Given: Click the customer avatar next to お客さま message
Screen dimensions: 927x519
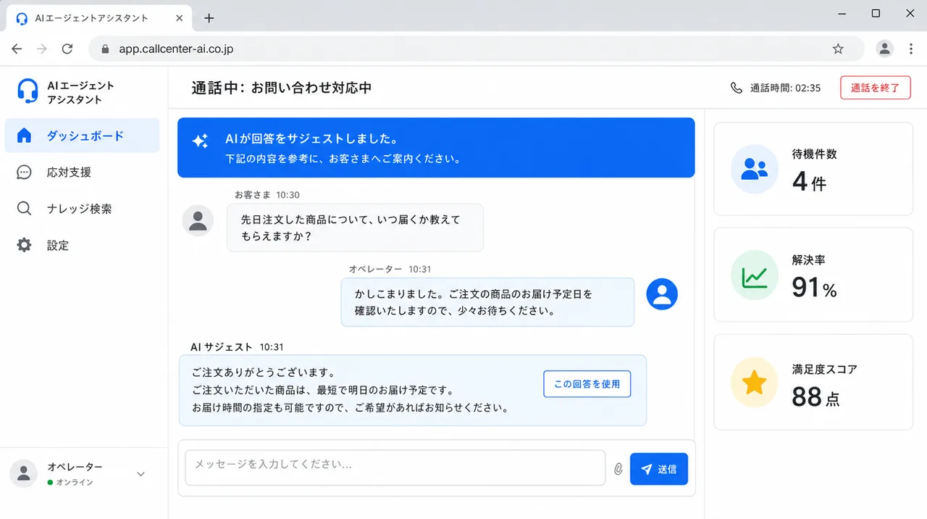Looking at the screenshot, I should point(198,220).
